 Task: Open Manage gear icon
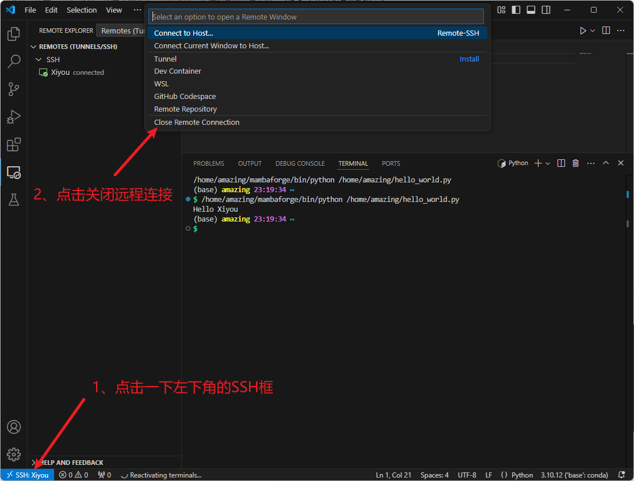click(13, 455)
